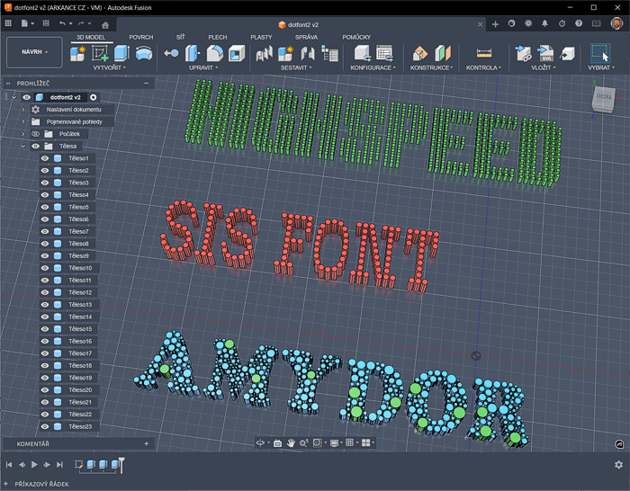
Task: Click the Home icon in the top bar
Action: 106,23
